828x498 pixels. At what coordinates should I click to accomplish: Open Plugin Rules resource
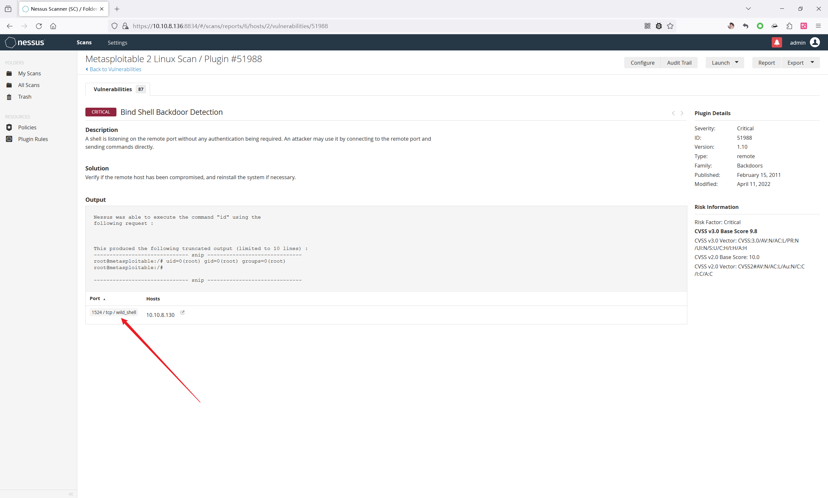[33, 139]
